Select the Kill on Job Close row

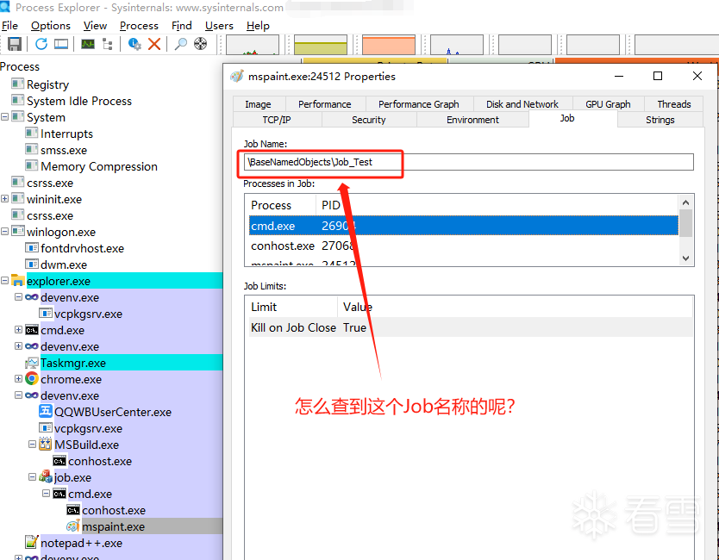click(471, 327)
